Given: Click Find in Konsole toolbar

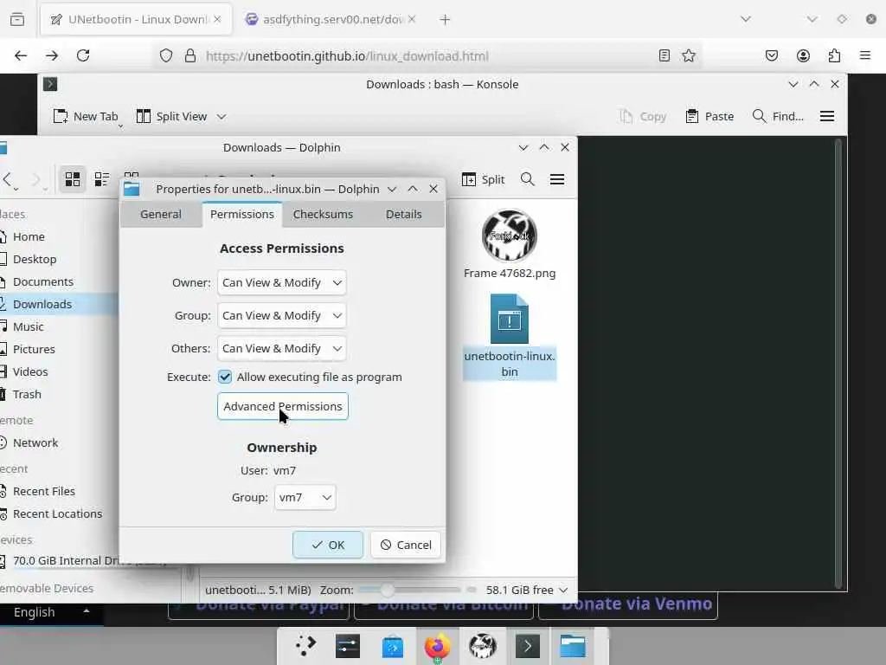Looking at the screenshot, I should click(x=778, y=117).
